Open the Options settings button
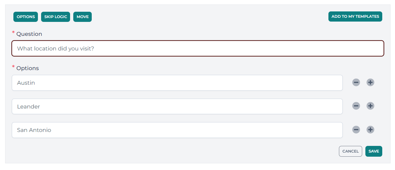The width and height of the screenshot is (395, 170). click(x=26, y=17)
